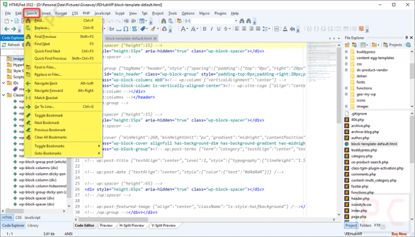This screenshot has height=237, width=415.
Task: Open the iconstyle.css file
Action: (361, 204)
